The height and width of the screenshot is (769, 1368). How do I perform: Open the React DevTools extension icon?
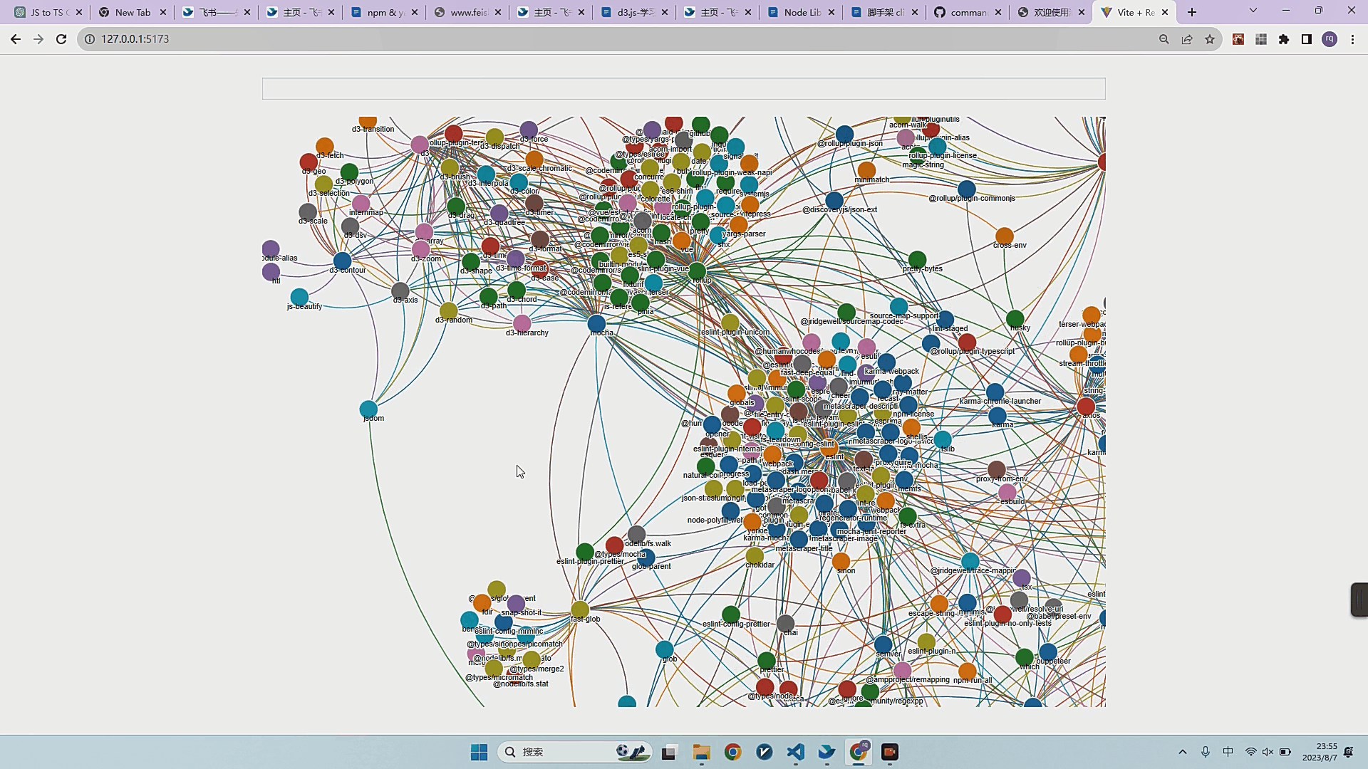point(1238,39)
